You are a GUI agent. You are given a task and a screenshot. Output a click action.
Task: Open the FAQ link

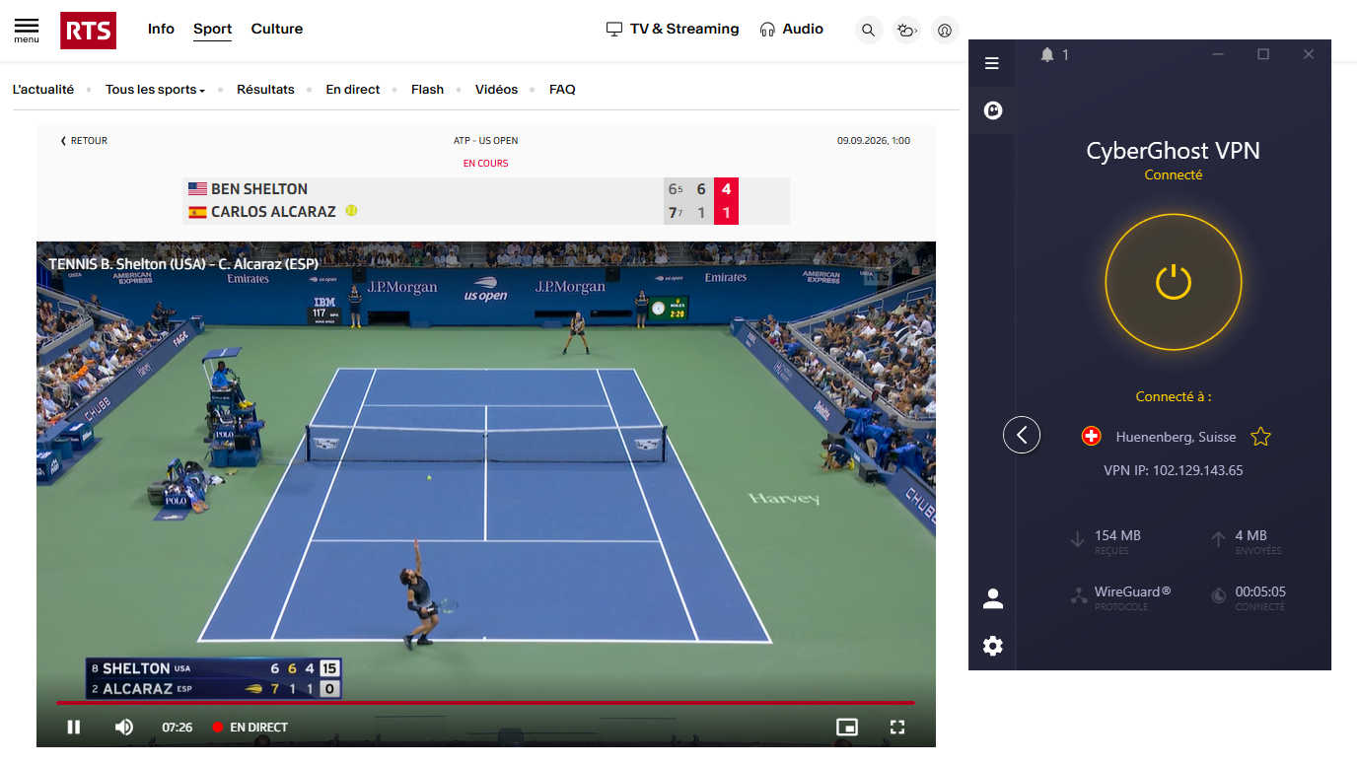click(x=562, y=90)
